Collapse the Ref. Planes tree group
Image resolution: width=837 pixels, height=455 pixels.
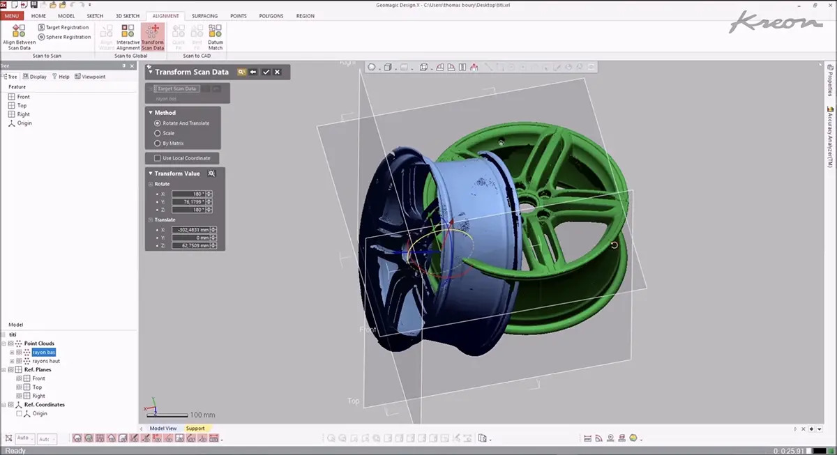coord(4,369)
